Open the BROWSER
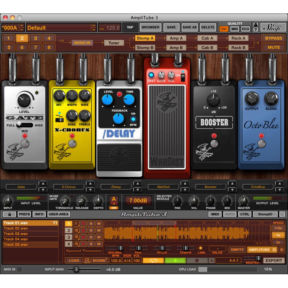The height and width of the screenshot is (288, 288). click(150, 27)
